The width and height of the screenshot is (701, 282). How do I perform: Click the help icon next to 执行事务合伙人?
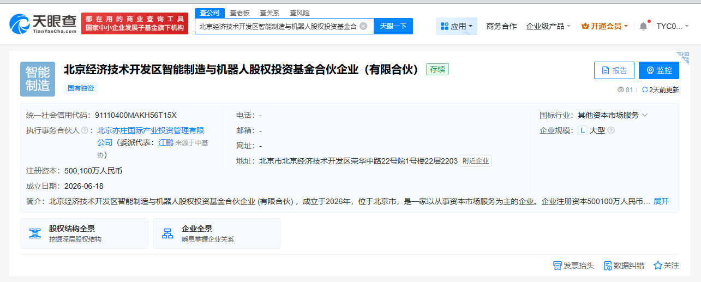(85, 130)
